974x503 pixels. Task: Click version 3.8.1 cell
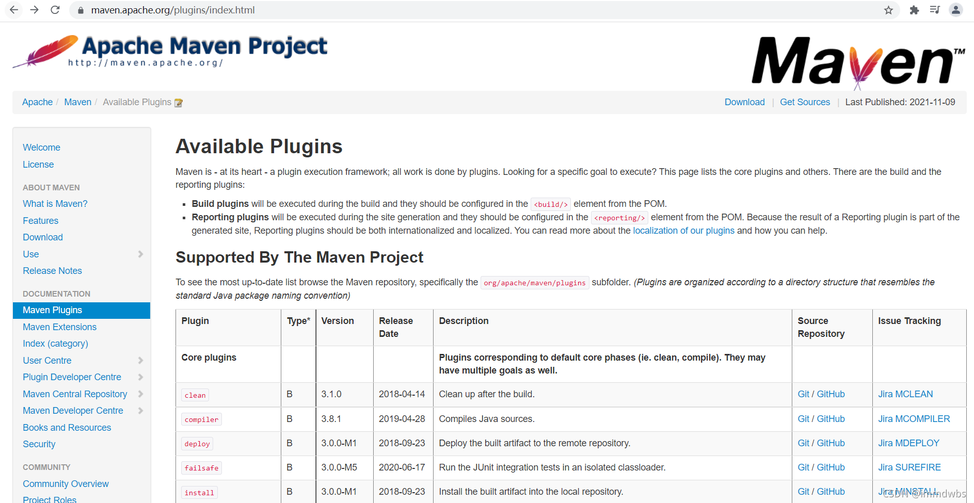[x=344, y=419]
